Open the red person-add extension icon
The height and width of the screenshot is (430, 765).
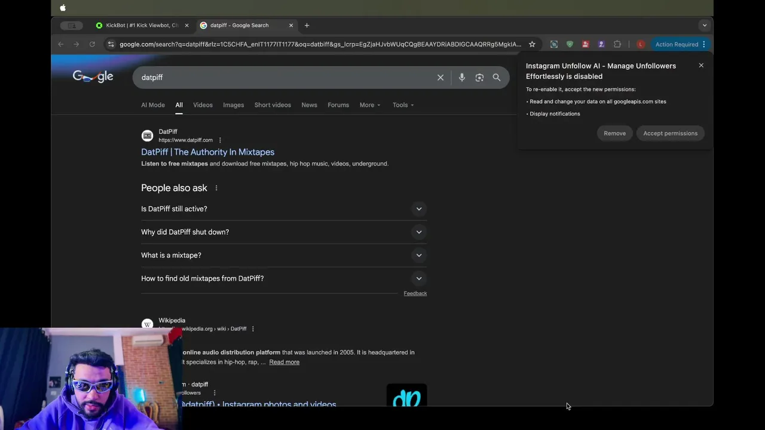tap(585, 44)
